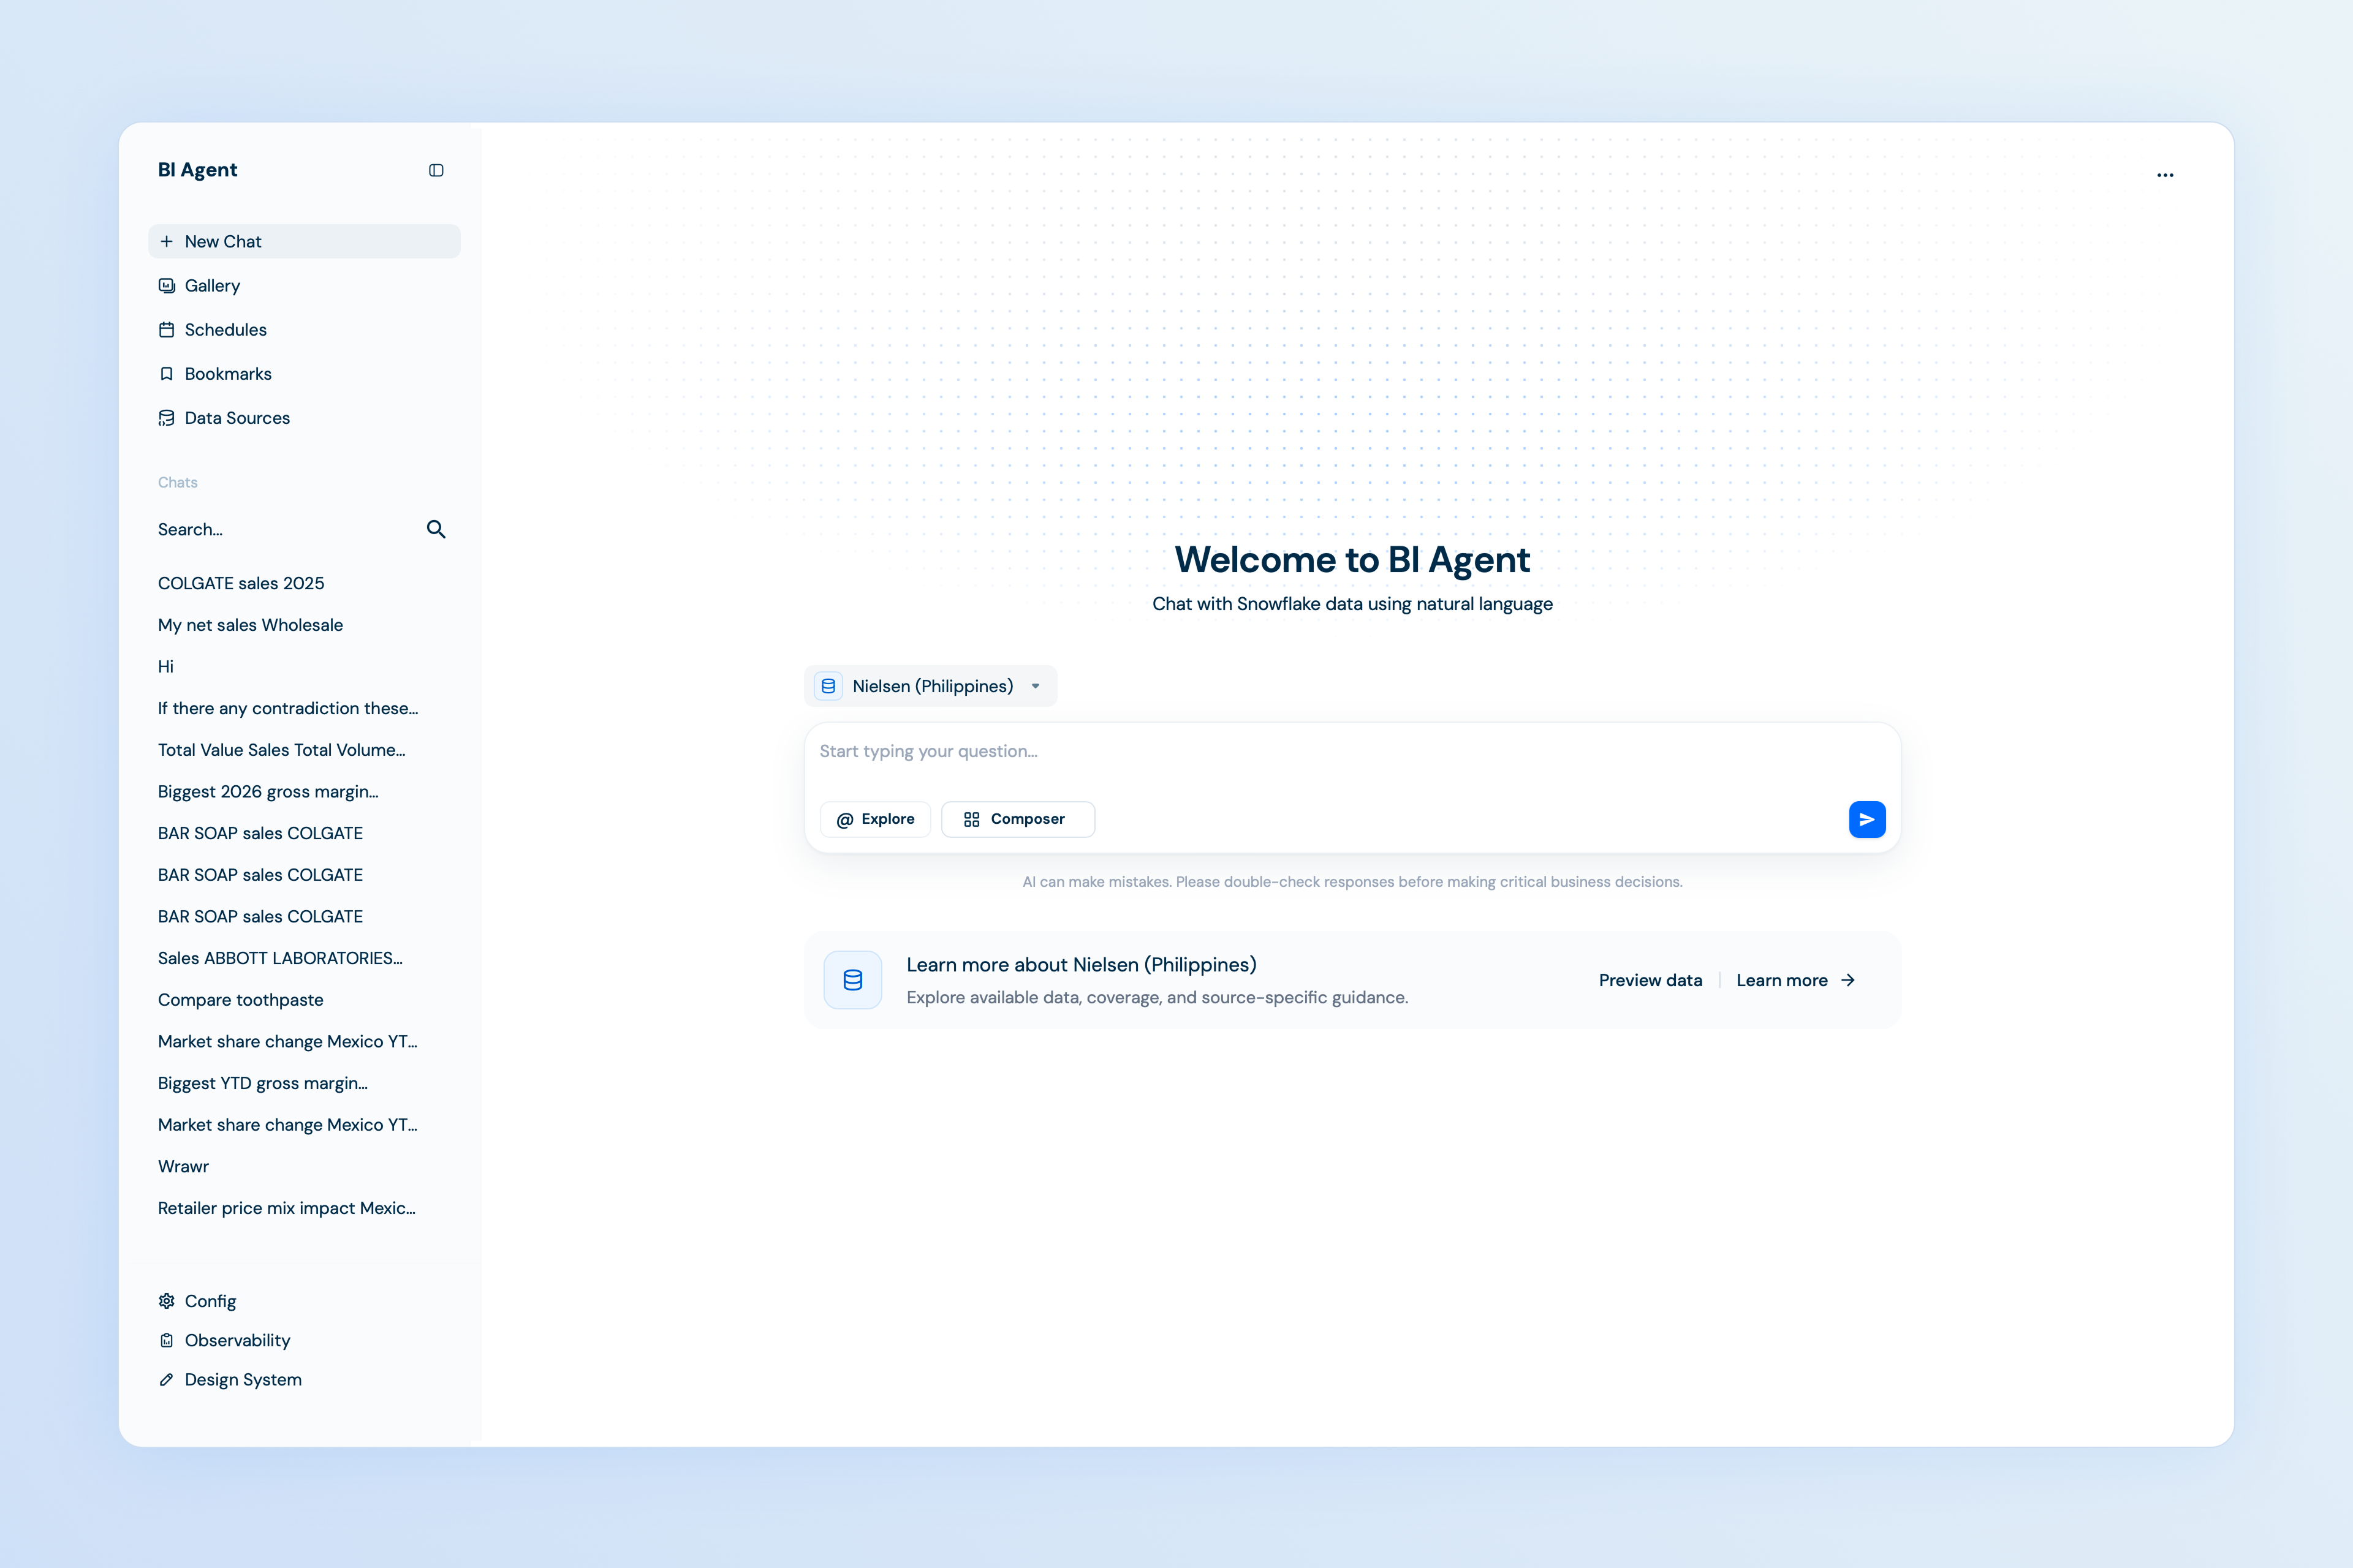Focus the question input field
The height and width of the screenshot is (1568, 2353).
pos(1352,752)
